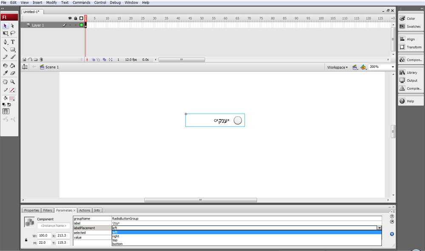
Task: Toggle lock all layers padlock icon
Action: point(76,18)
